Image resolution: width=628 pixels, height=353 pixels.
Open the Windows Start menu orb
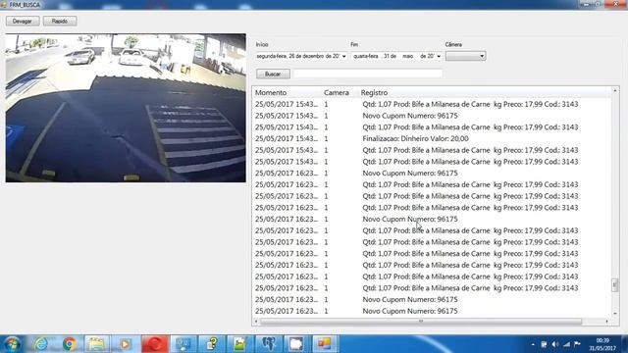click(12, 344)
